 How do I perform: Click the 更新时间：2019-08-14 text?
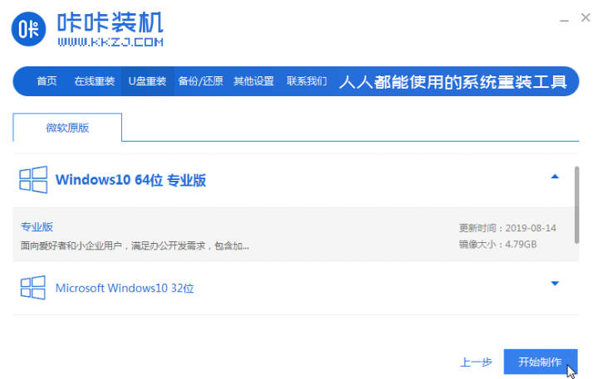click(507, 228)
